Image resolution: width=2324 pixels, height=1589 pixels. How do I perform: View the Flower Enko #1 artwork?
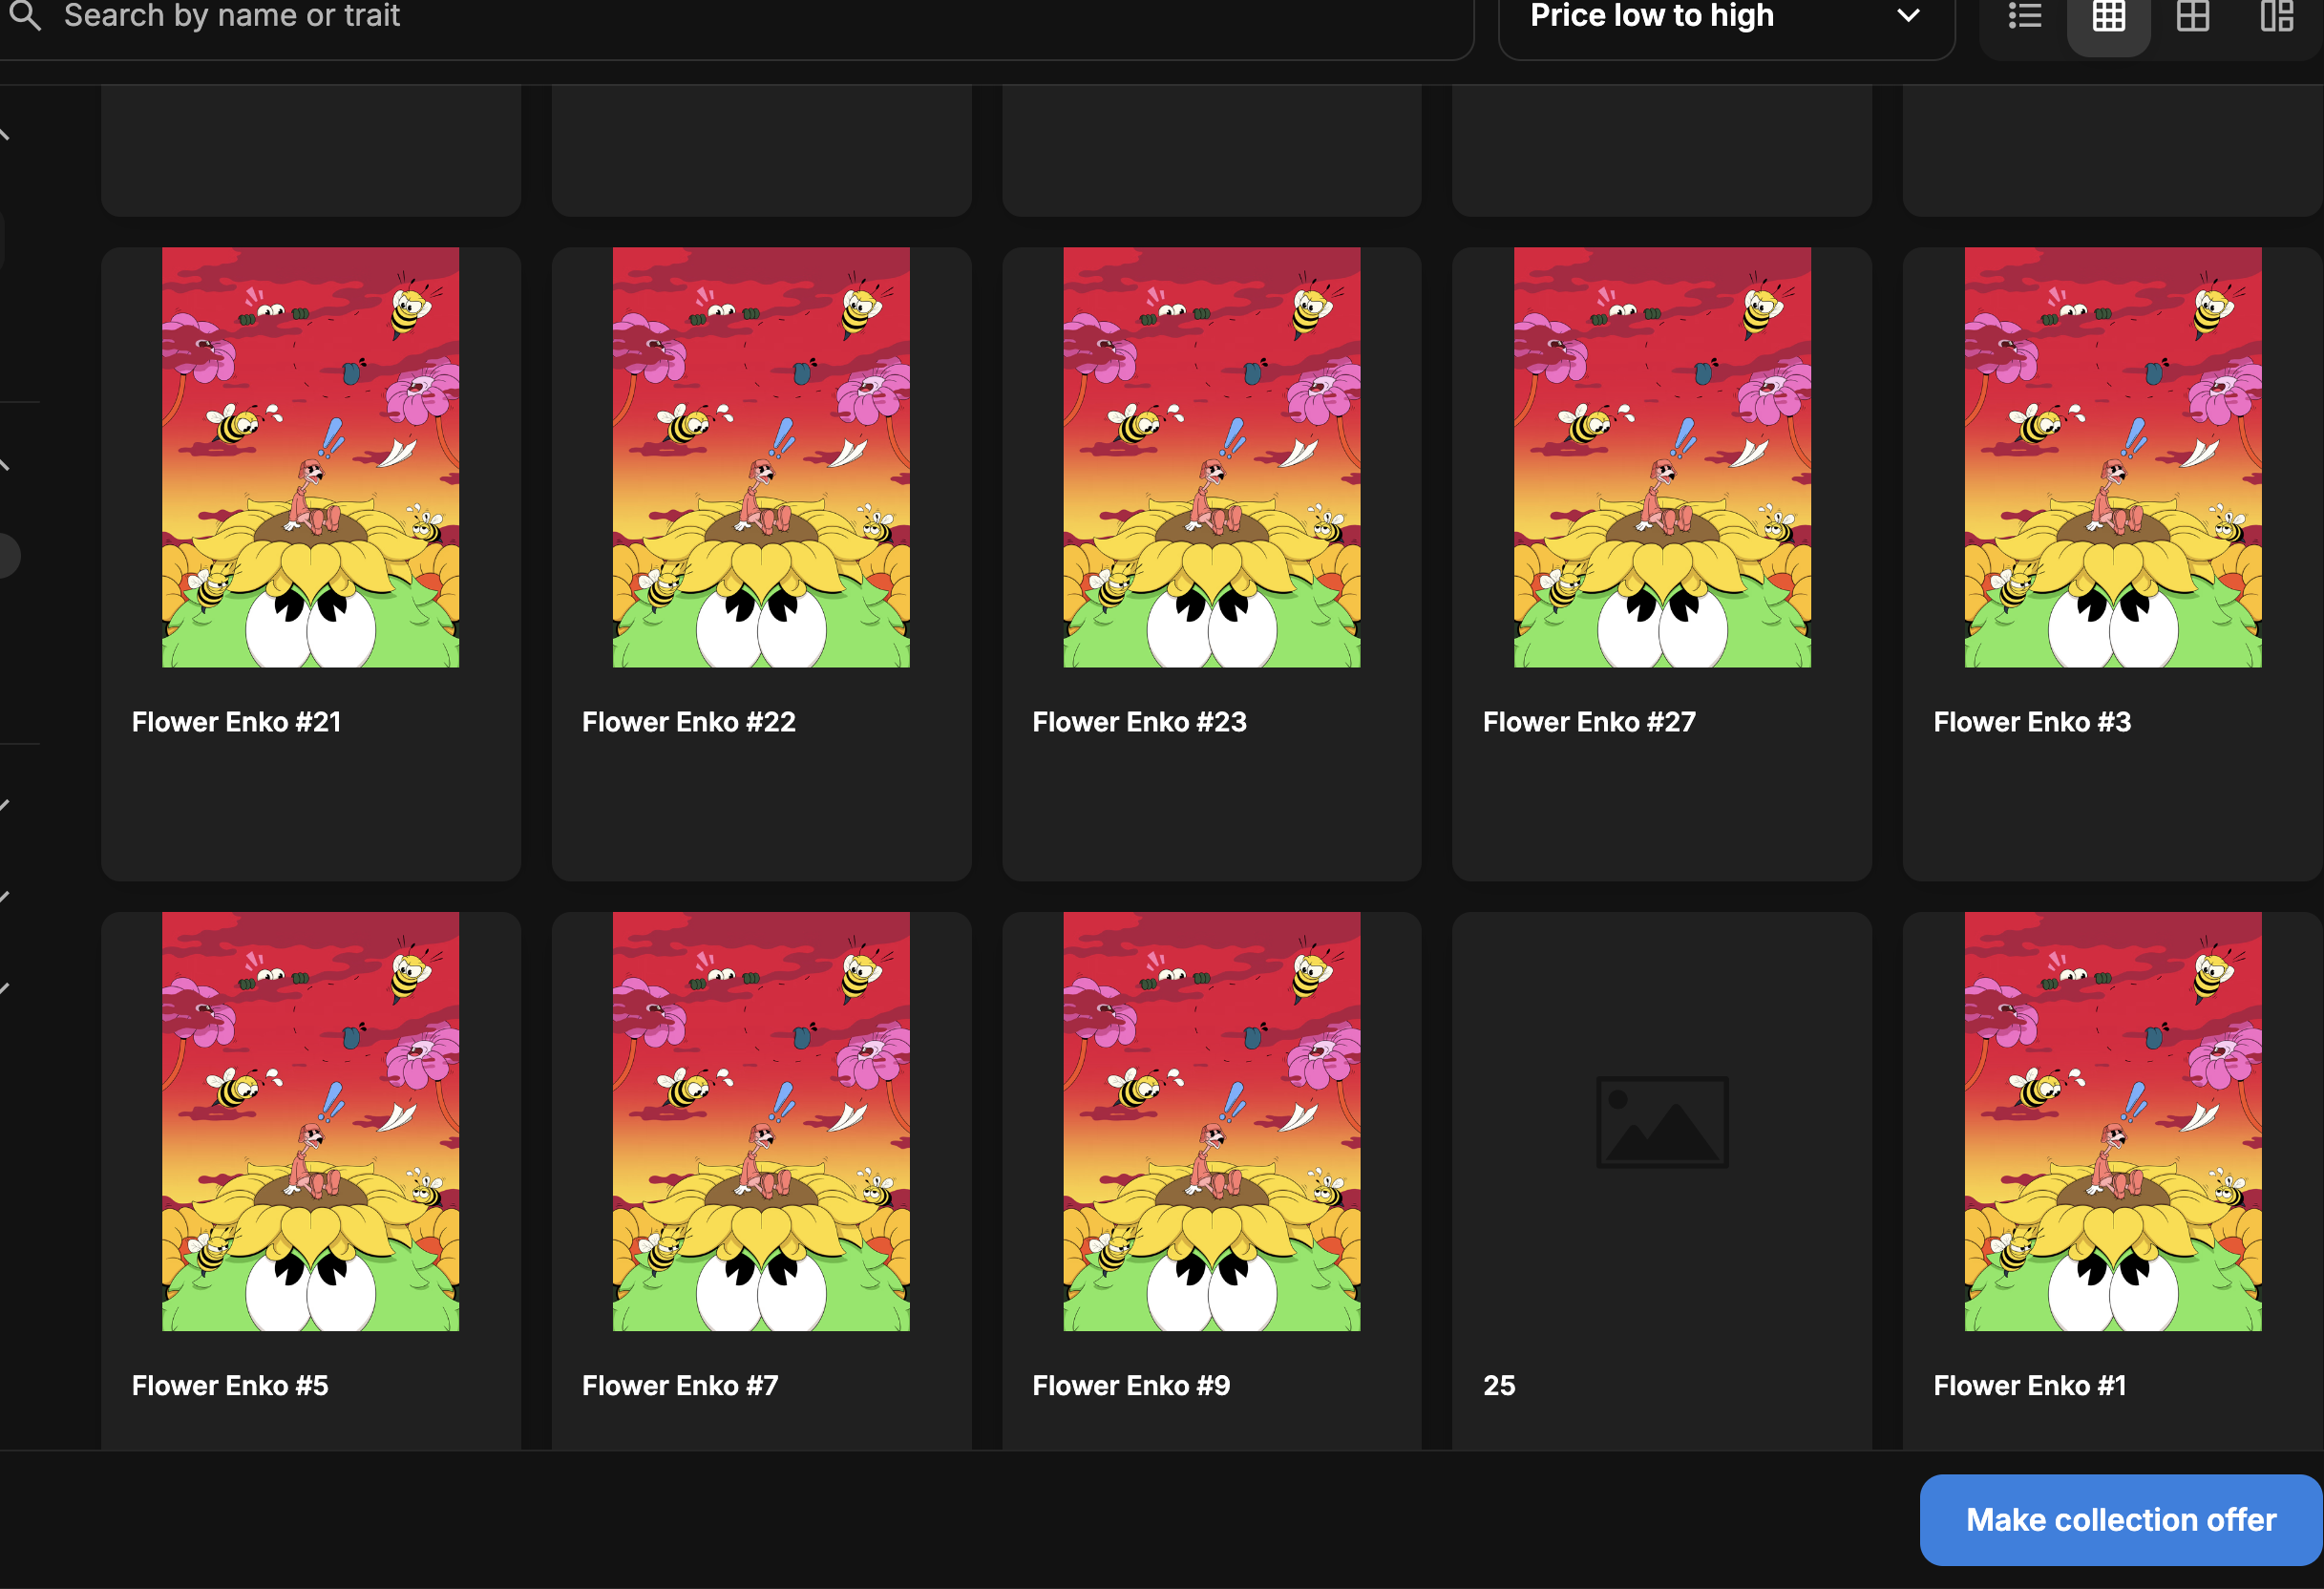coord(2112,1121)
